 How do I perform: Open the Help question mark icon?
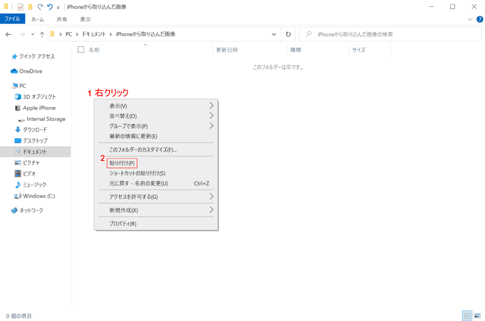(x=480, y=19)
